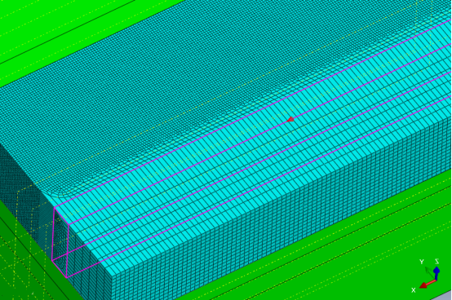Click the red arrow marker on the mesh
Image resolution: width=452 pixels, height=300 pixels.
[x=290, y=119]
